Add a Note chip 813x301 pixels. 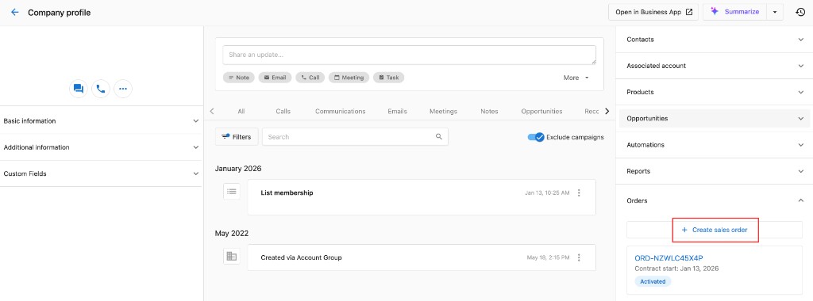click(238, 78)
